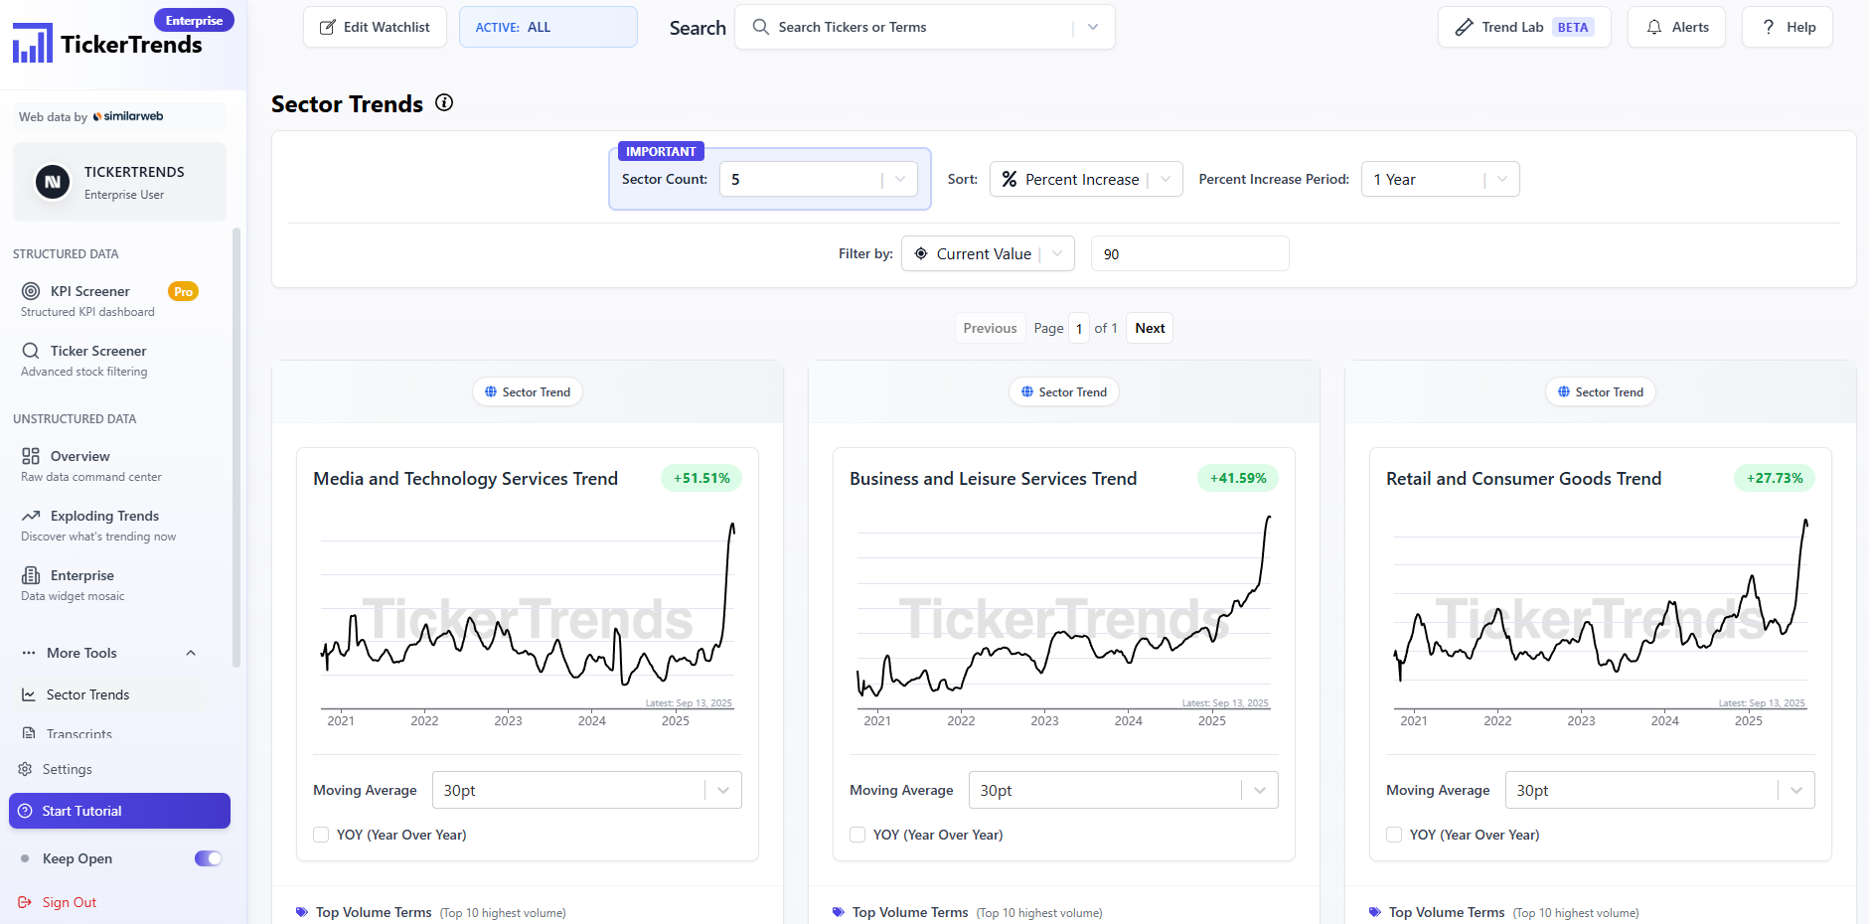Click the KPI Screener target icon
Image resolution: width=1869 pixels, height=924 pixels.
[31, 291]
